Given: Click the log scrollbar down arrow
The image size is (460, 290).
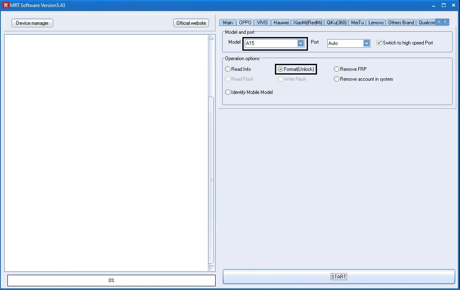Looking at the screenshot, I should click(x=211, y=267).
